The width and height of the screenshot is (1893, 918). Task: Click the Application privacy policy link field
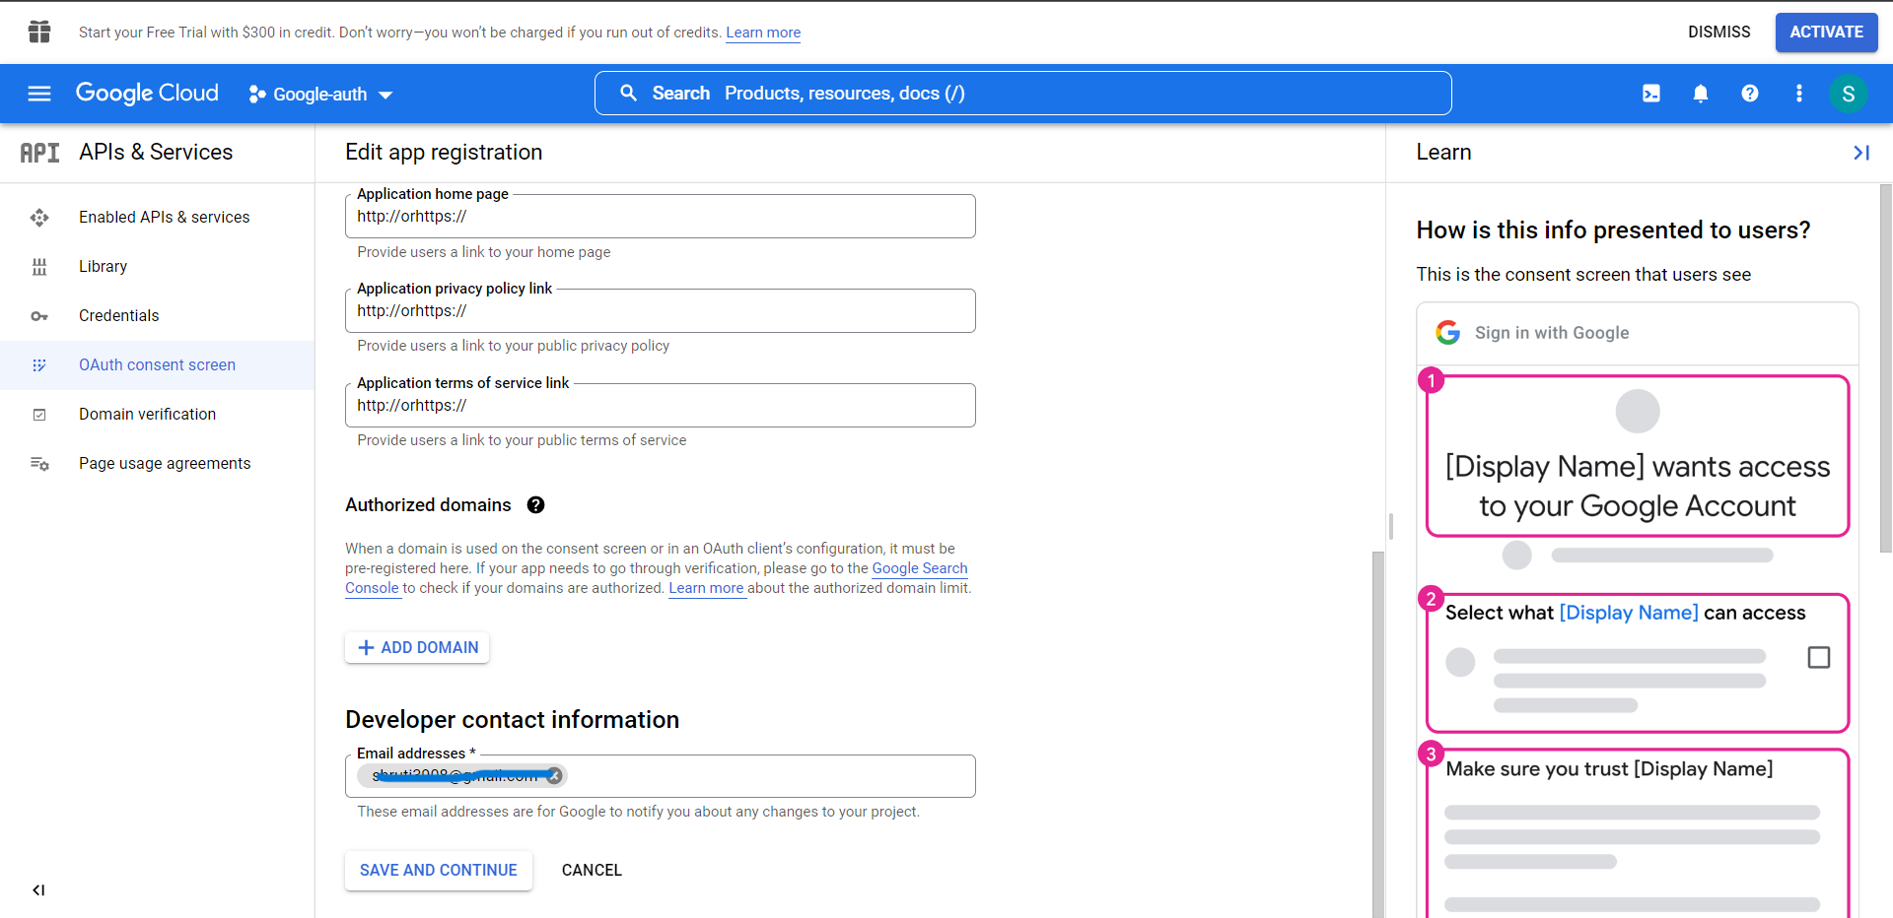pyautogui.click(x=660, y=311)
